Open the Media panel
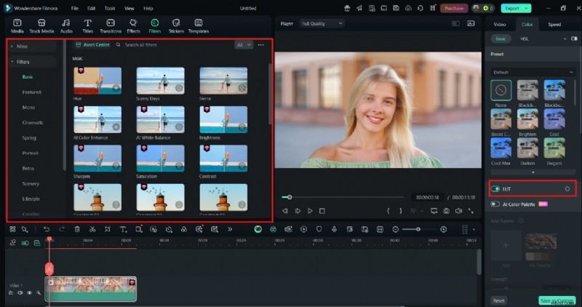 pyautogui.click(x=17, y=26)
